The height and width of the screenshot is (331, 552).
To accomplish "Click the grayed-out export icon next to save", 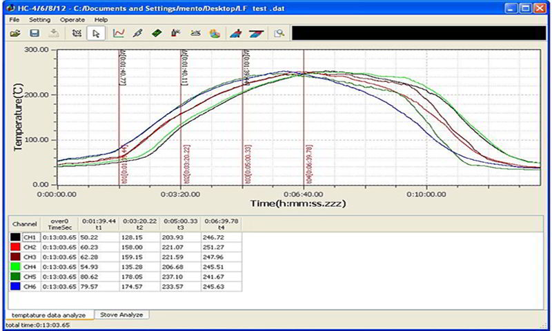I will tap(54, 33).
